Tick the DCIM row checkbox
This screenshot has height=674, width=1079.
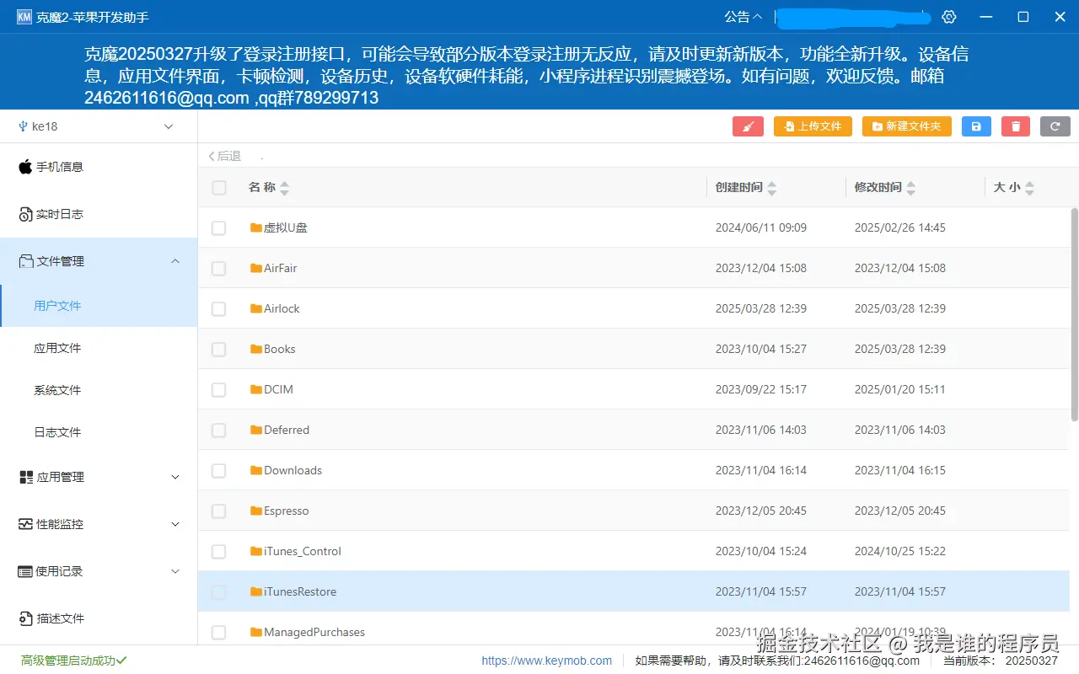point(219,389)
